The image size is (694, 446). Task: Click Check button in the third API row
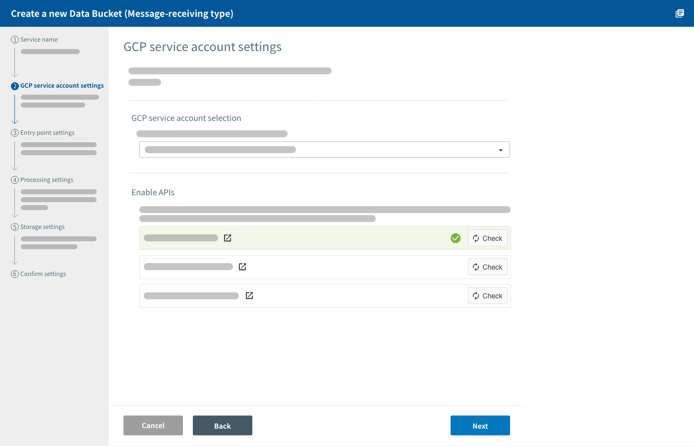488,296
